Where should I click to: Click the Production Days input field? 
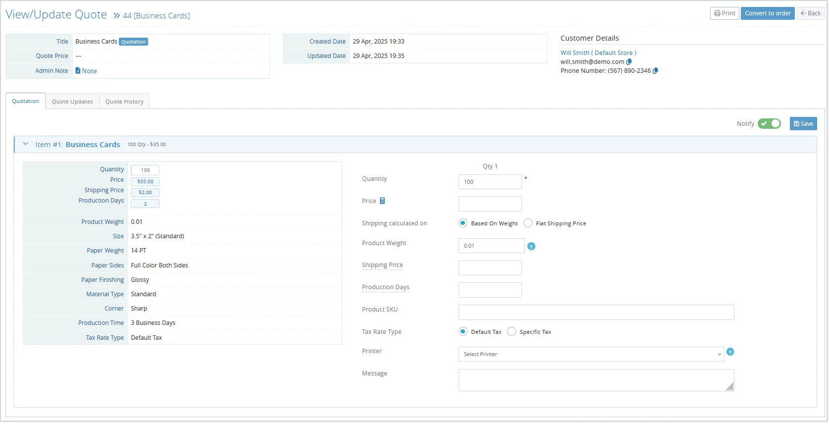(x=490, y=290)
